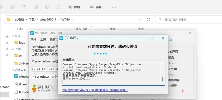This screenshot has height=100, width=222.
Task: Close the WTG辅助工具 window
Action: pyautogui.click(x=190, y=33)
